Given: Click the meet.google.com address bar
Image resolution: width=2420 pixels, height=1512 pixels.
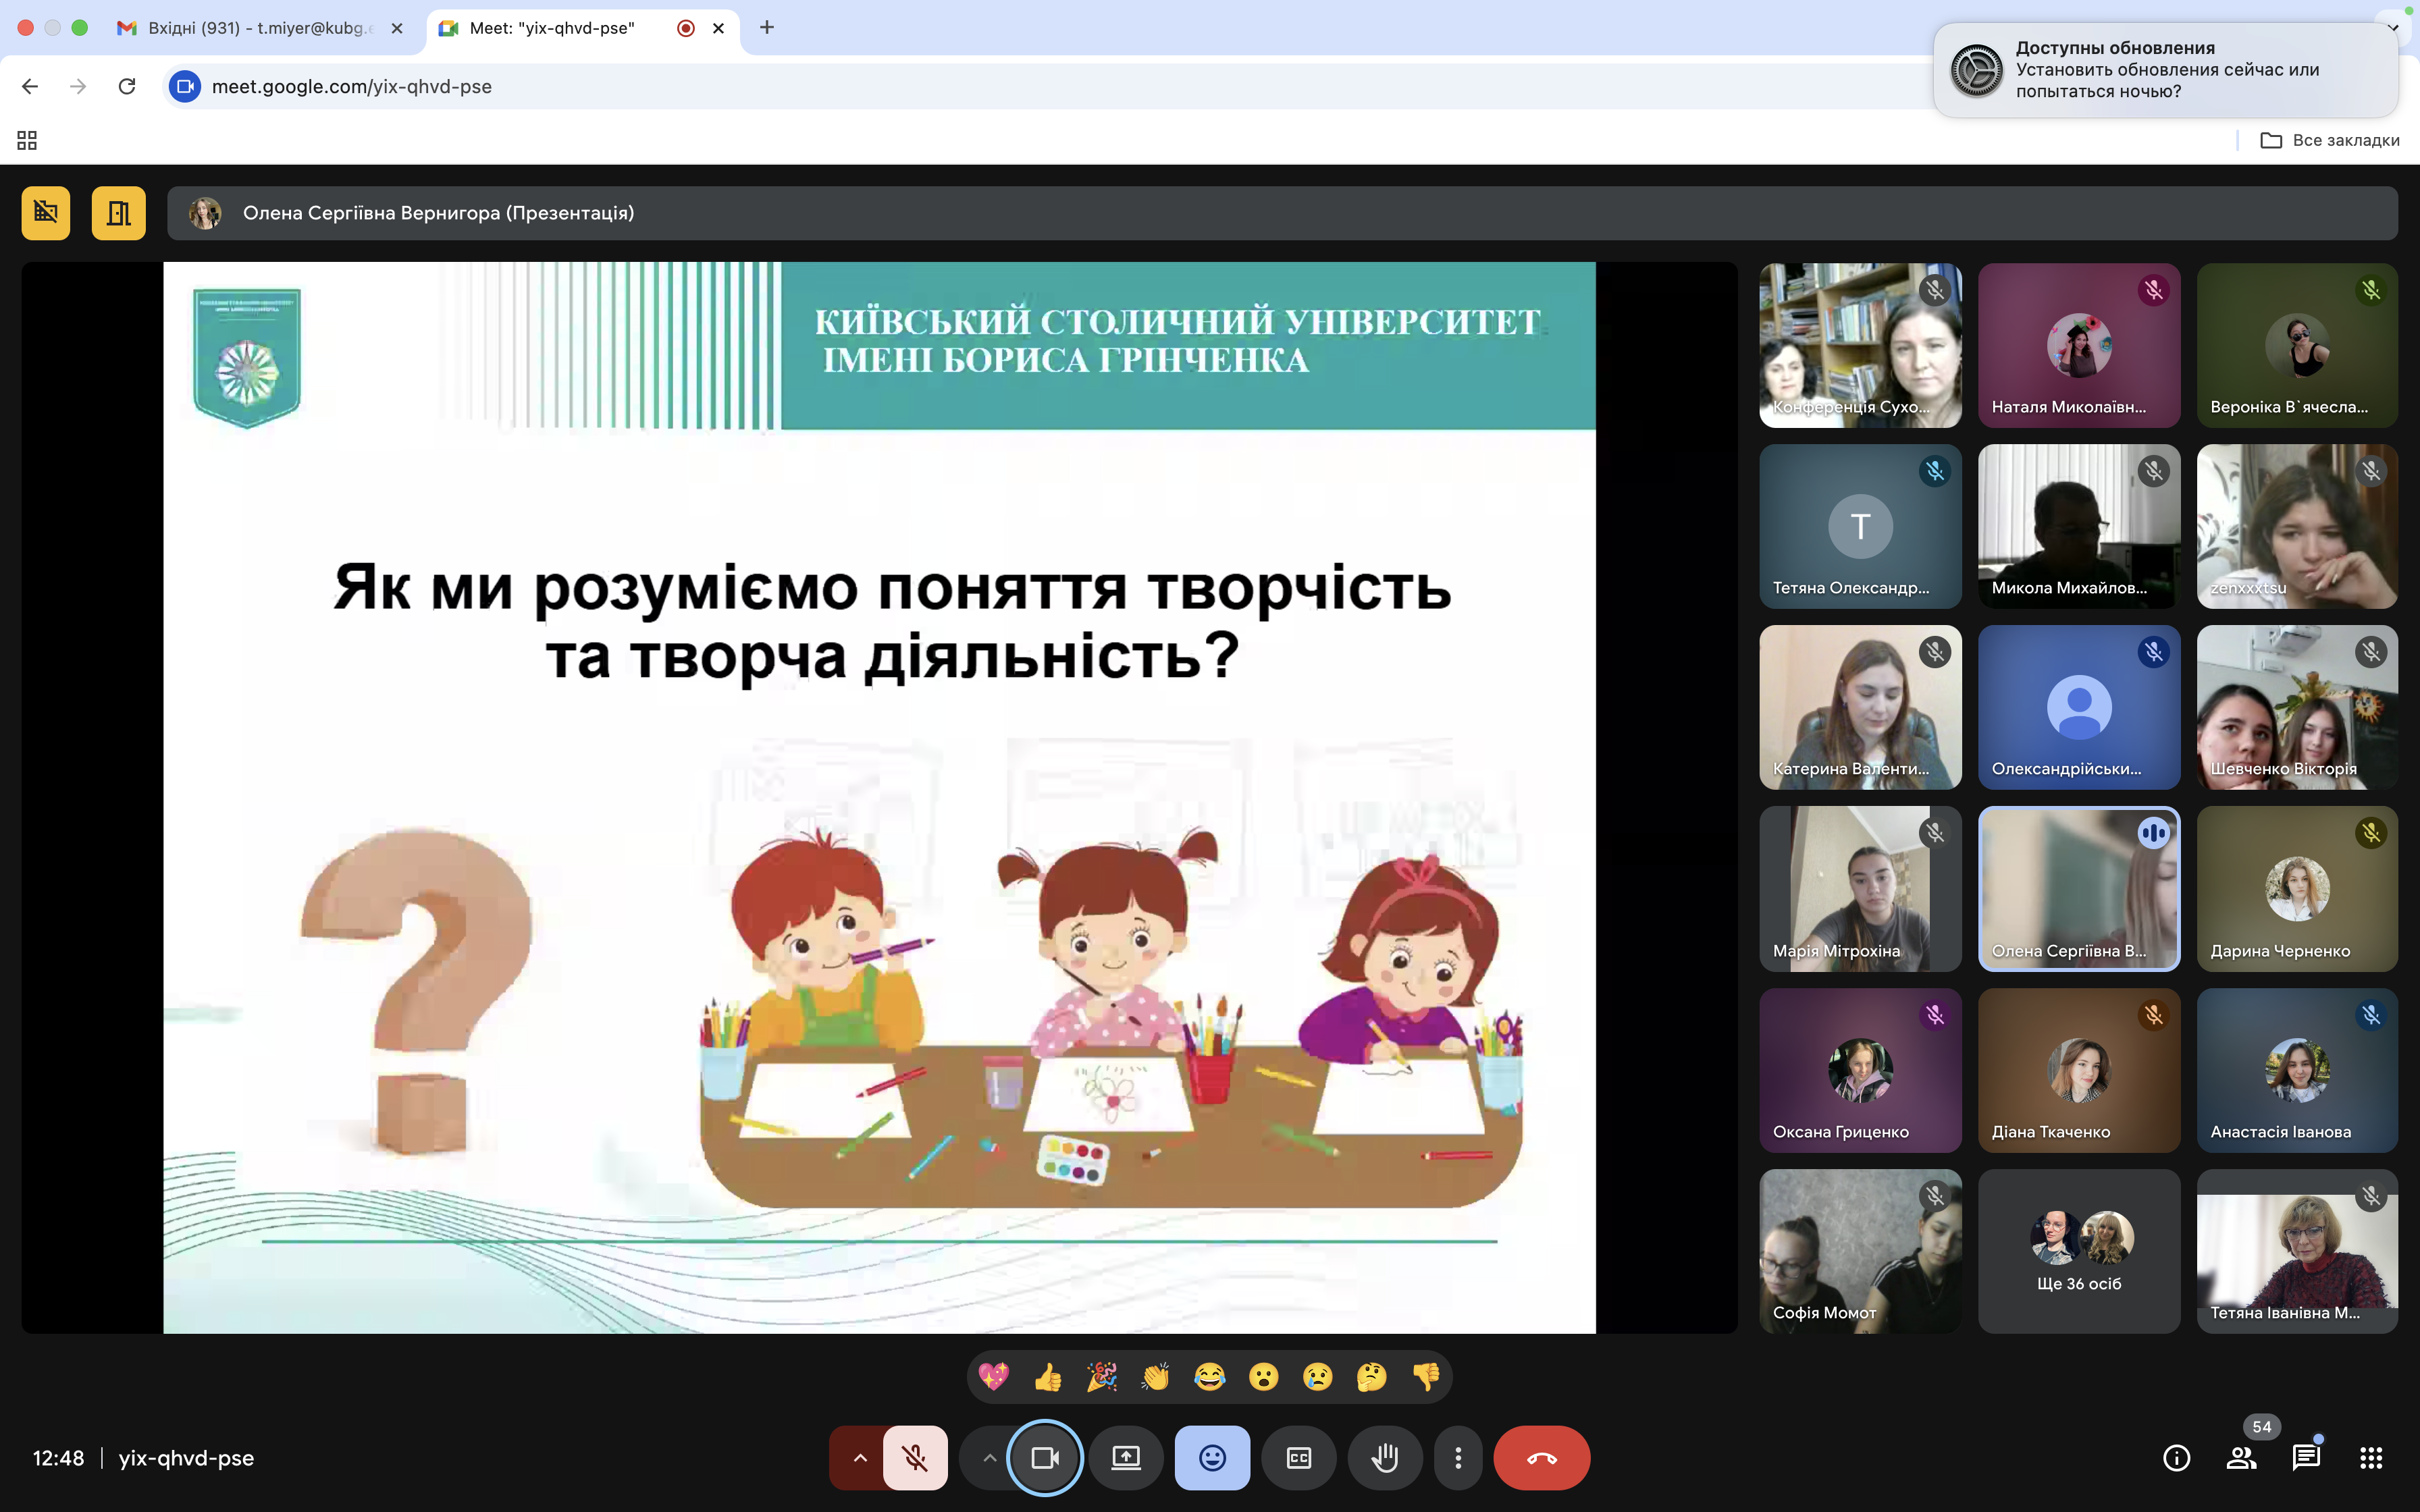Looking at the screenshot, I should click(352, 86).
